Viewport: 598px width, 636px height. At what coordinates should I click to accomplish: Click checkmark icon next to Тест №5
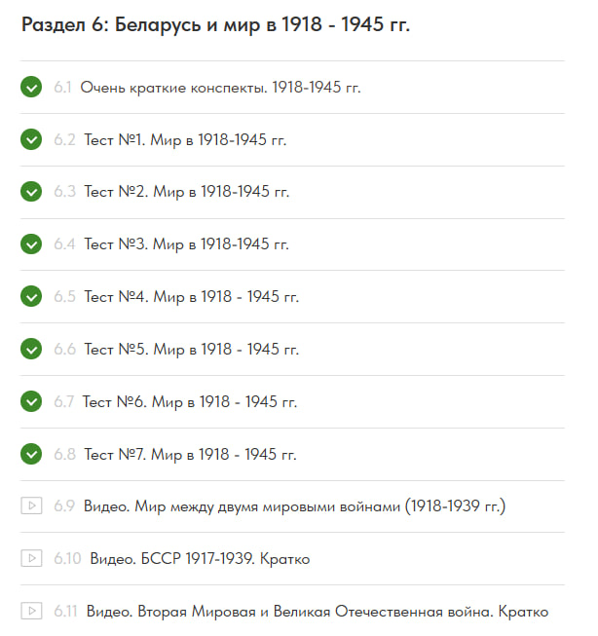point(31,350)
